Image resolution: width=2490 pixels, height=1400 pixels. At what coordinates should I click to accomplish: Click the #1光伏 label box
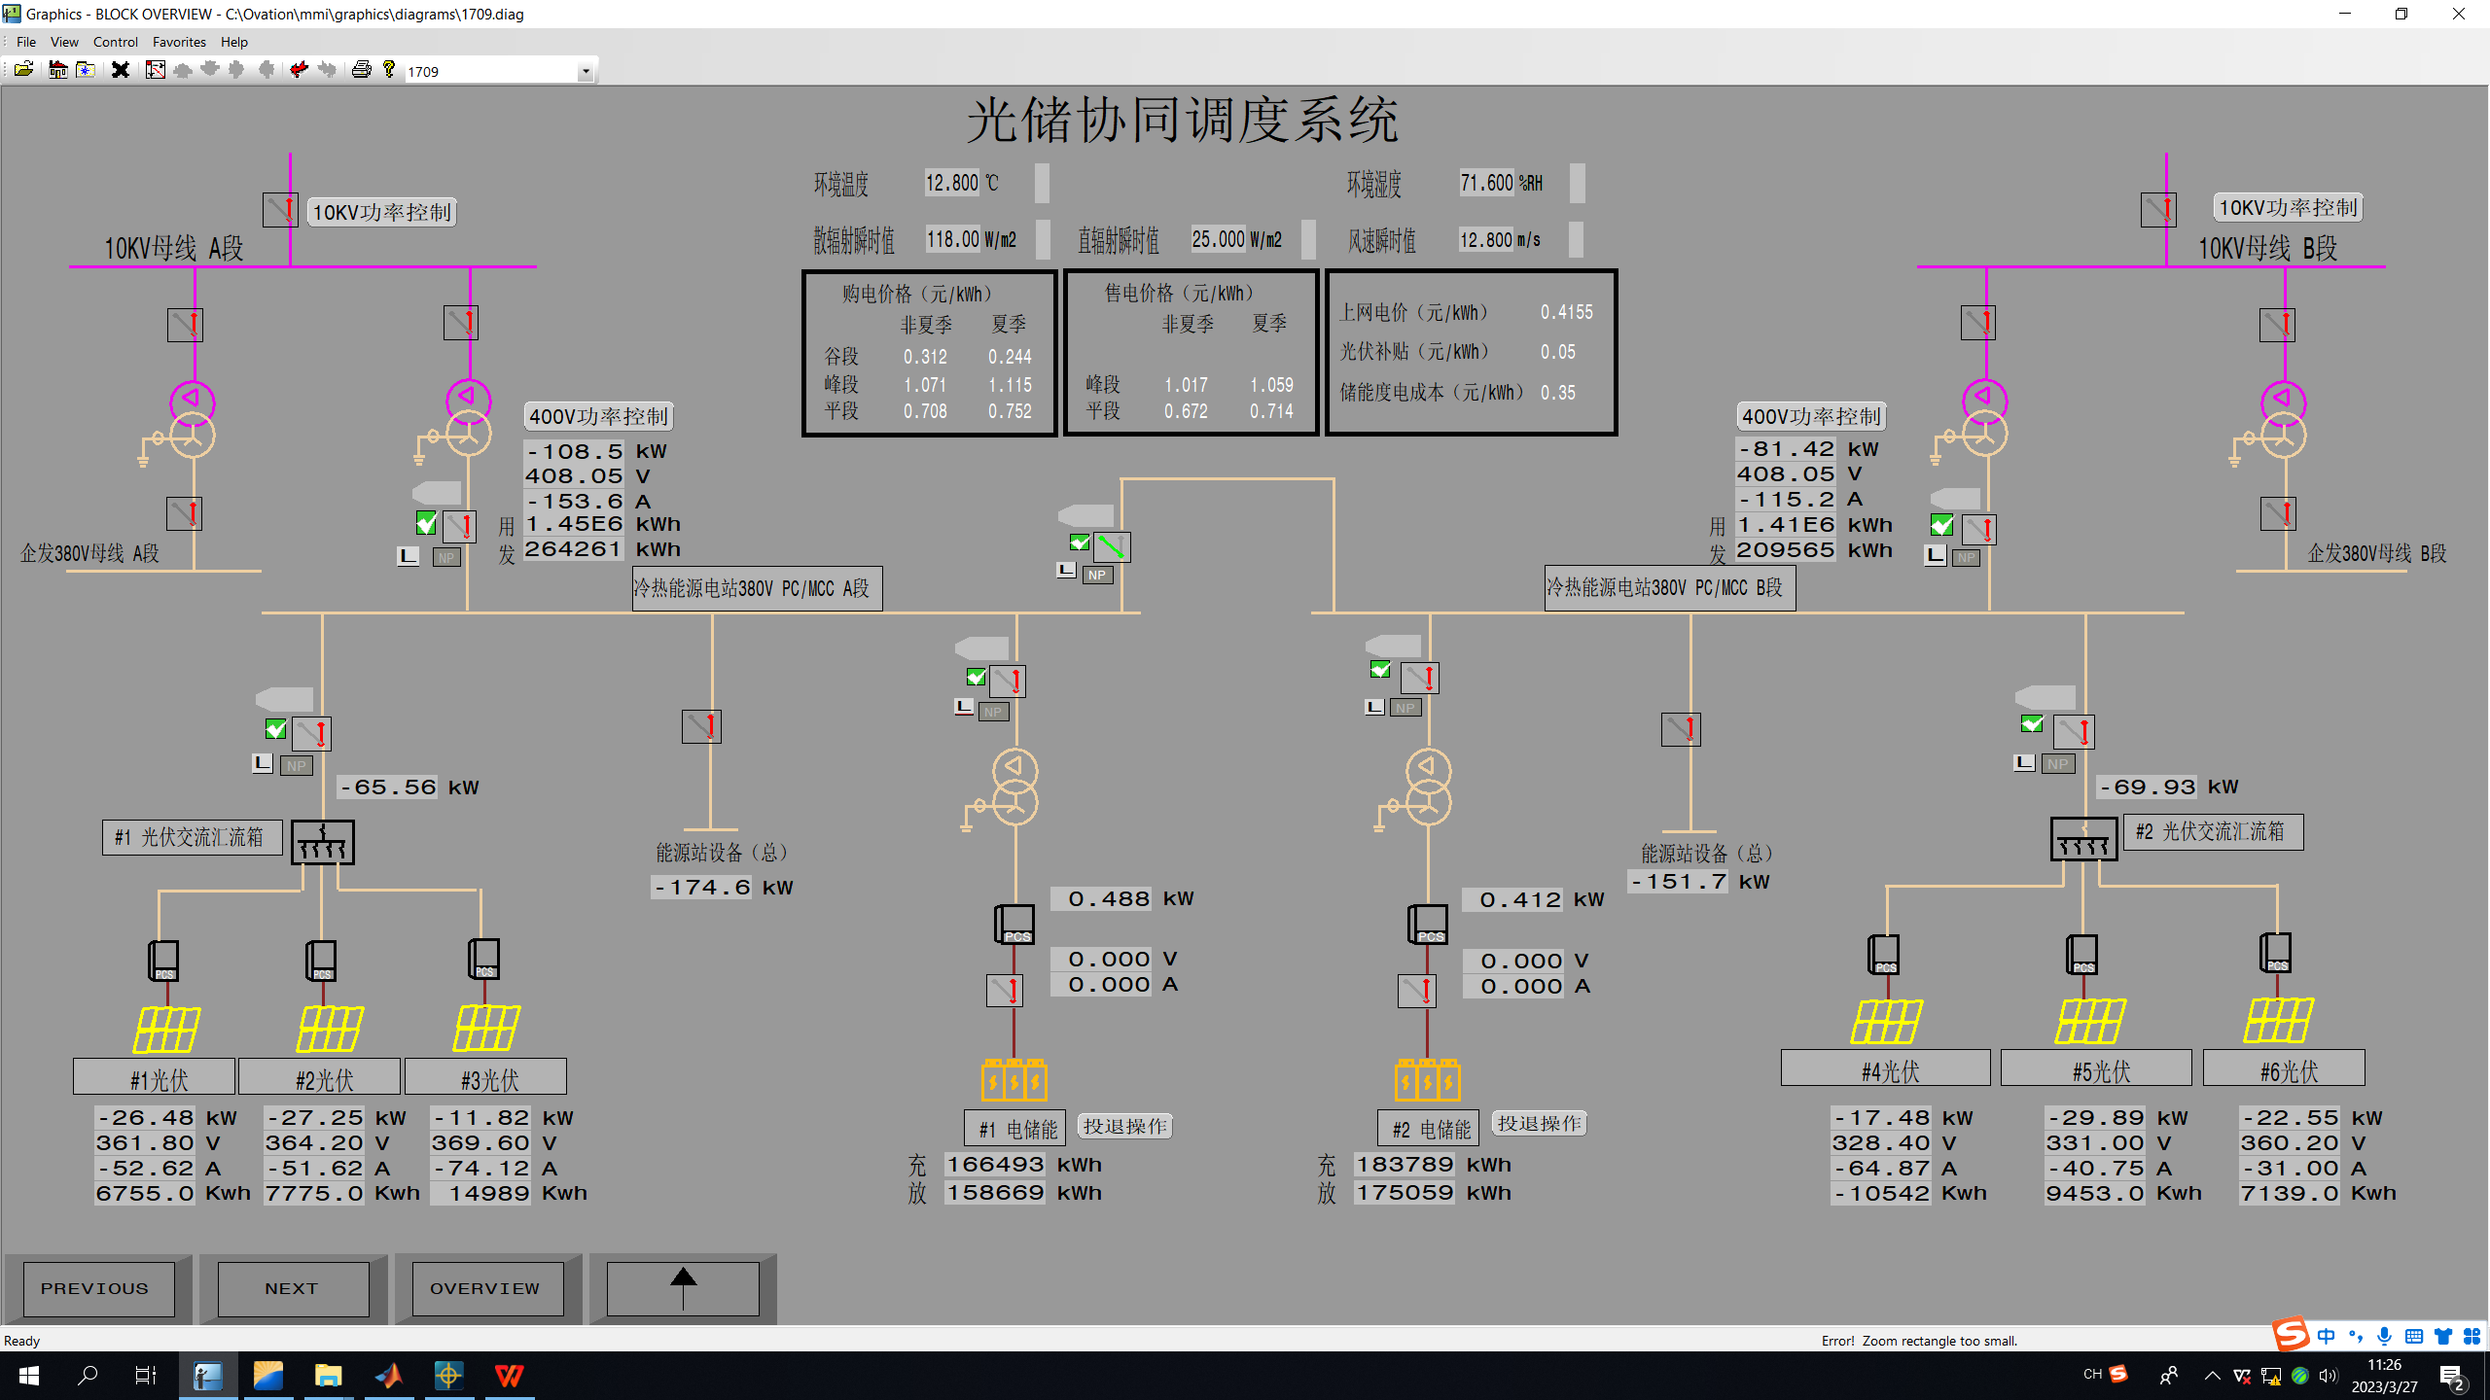(155, 1077)
